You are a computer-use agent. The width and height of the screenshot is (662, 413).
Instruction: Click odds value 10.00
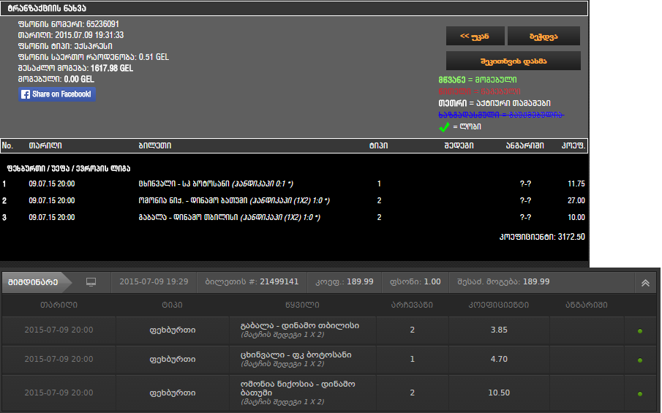(576, 218)
